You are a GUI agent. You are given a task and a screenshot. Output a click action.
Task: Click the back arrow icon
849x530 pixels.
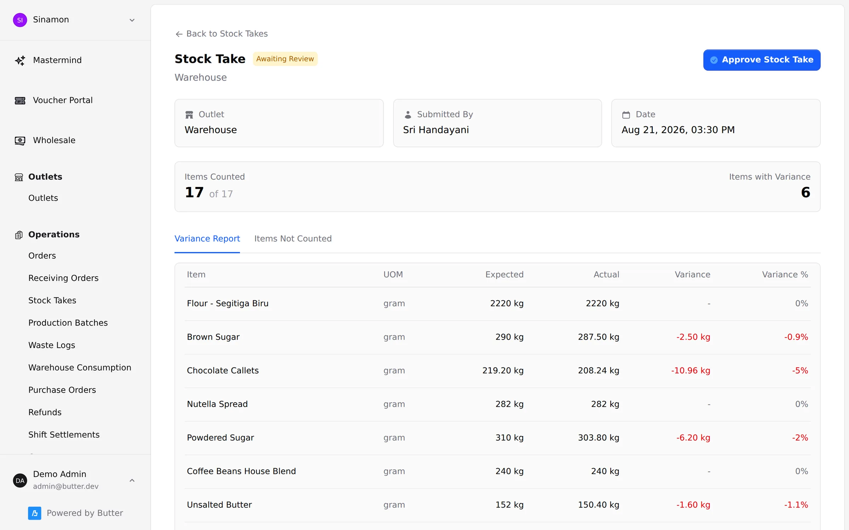click(x=179, y=34)
